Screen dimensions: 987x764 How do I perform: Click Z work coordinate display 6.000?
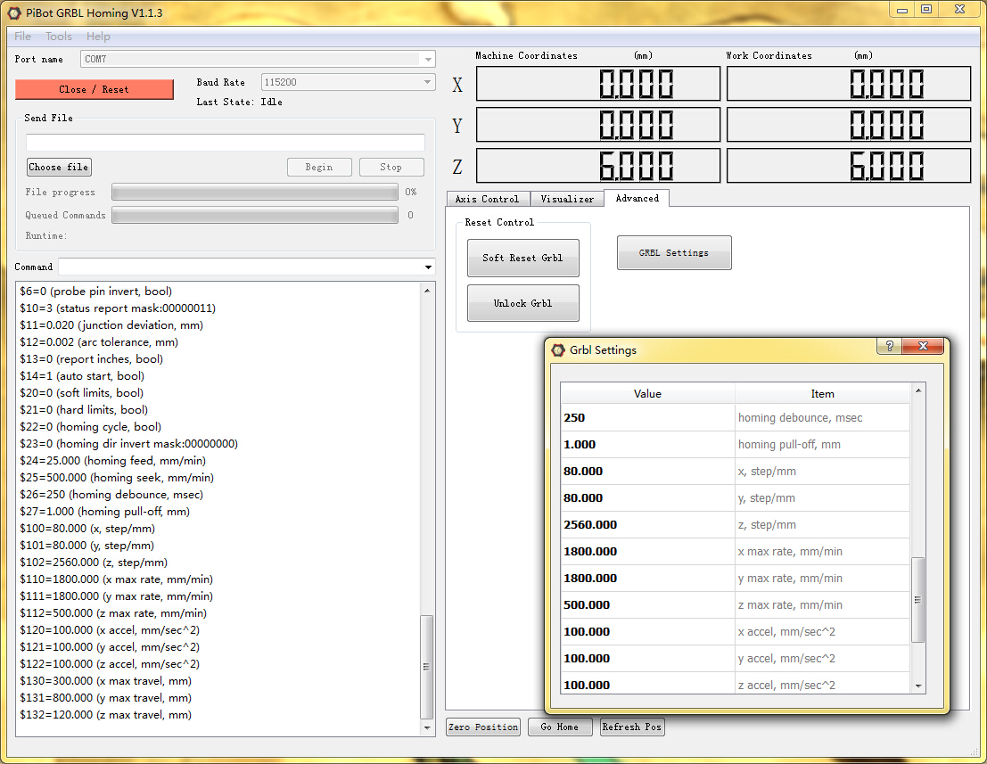pos(849,166)
